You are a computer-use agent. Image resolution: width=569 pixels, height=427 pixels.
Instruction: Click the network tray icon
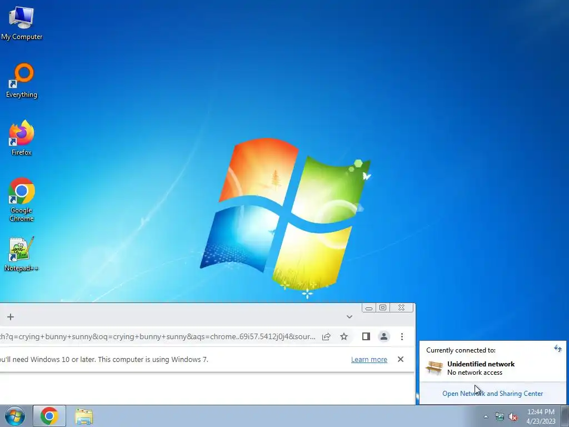(x=500, y=417)
